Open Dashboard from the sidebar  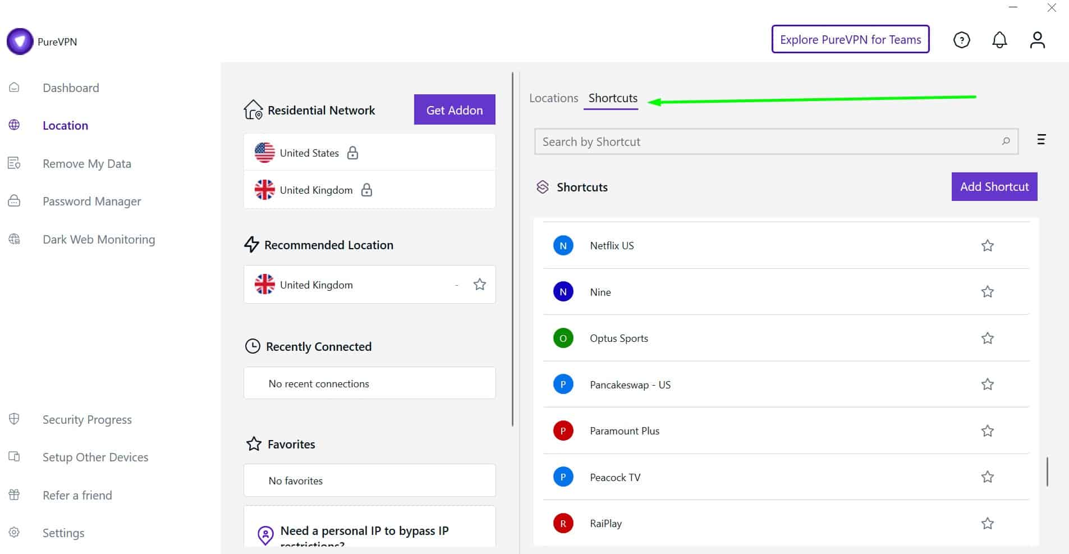(71, 88)
